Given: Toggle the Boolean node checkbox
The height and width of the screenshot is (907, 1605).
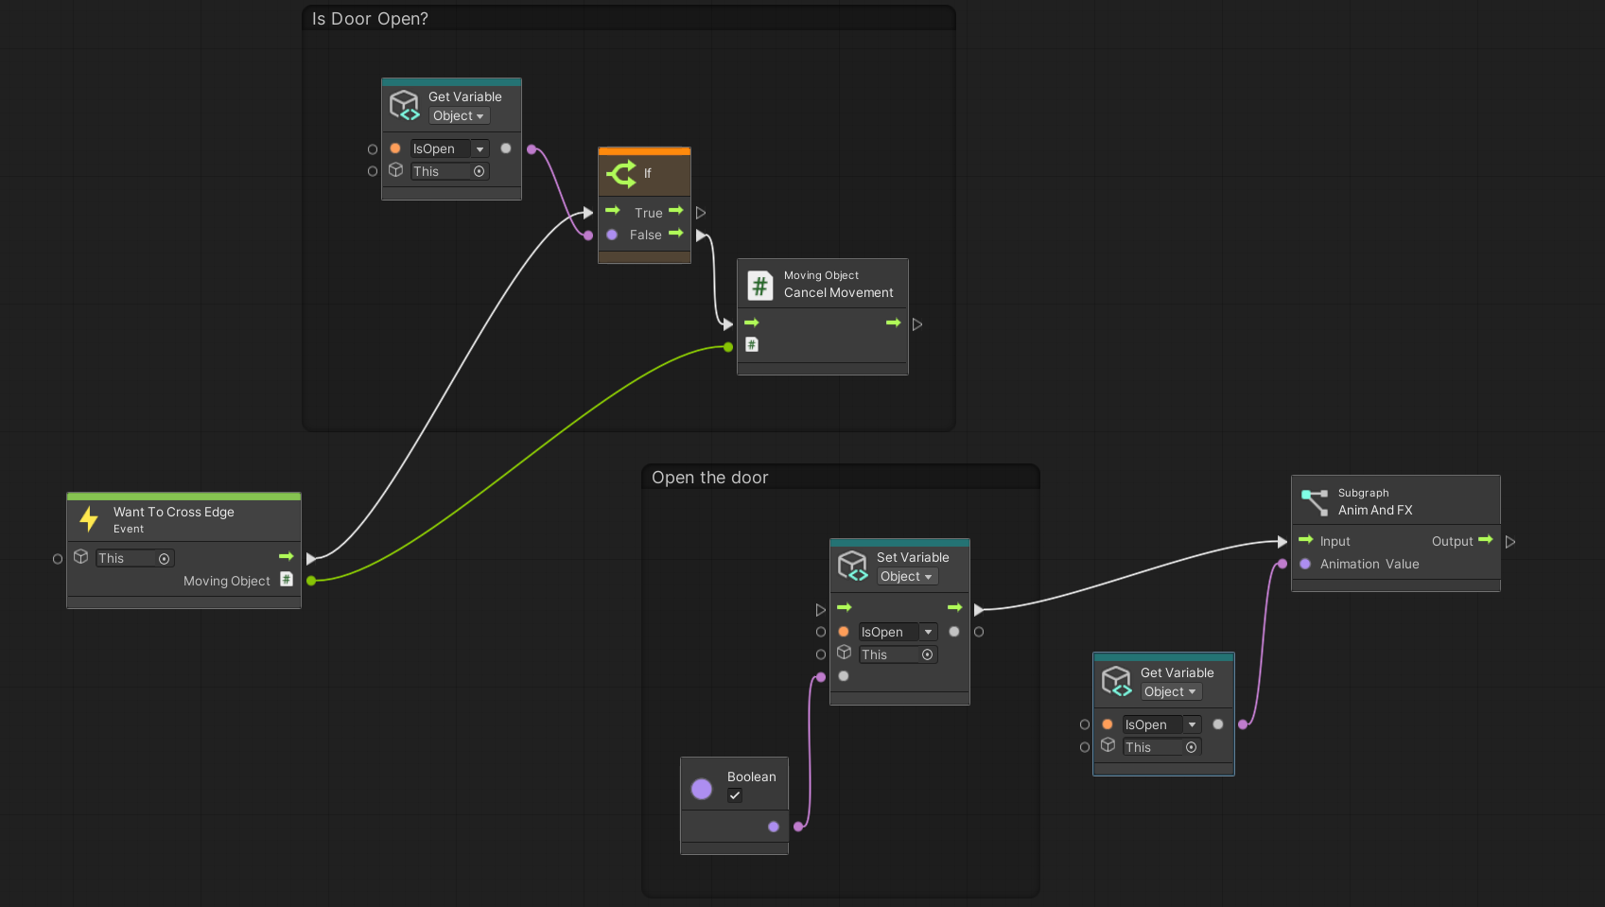Looking at the screenshot, I should click(x=735, y=795).
